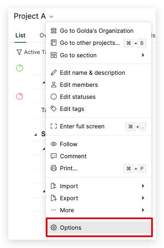164x248 pixels.
Task: Click the speech bubble Comment icon
Action: [x=54, y=156]
